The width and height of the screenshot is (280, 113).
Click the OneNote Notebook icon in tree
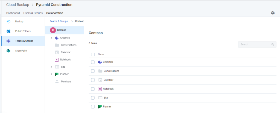tap(57, 60)
